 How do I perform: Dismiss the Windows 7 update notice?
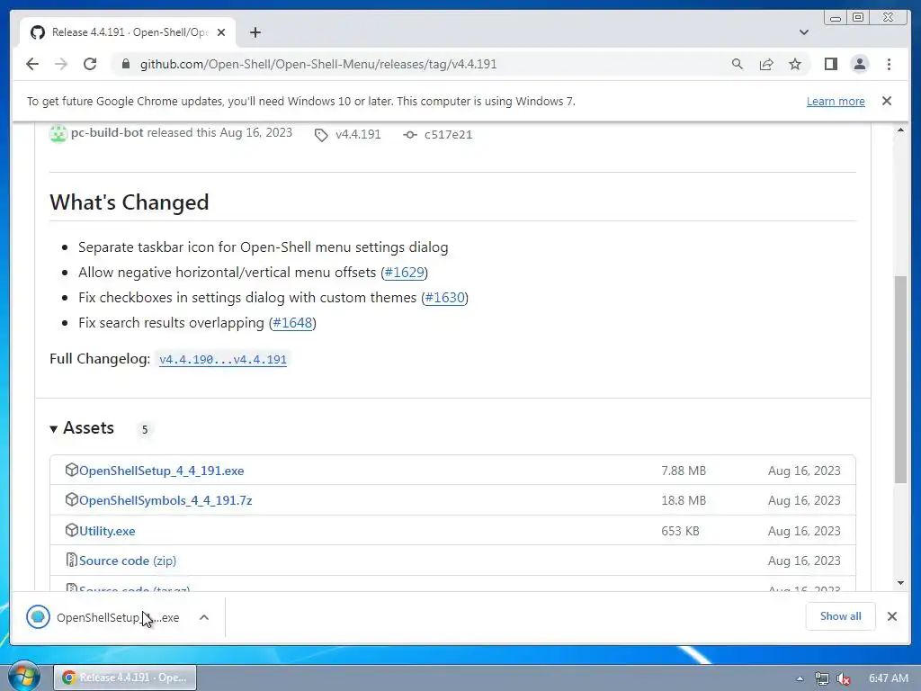(887, 101)
